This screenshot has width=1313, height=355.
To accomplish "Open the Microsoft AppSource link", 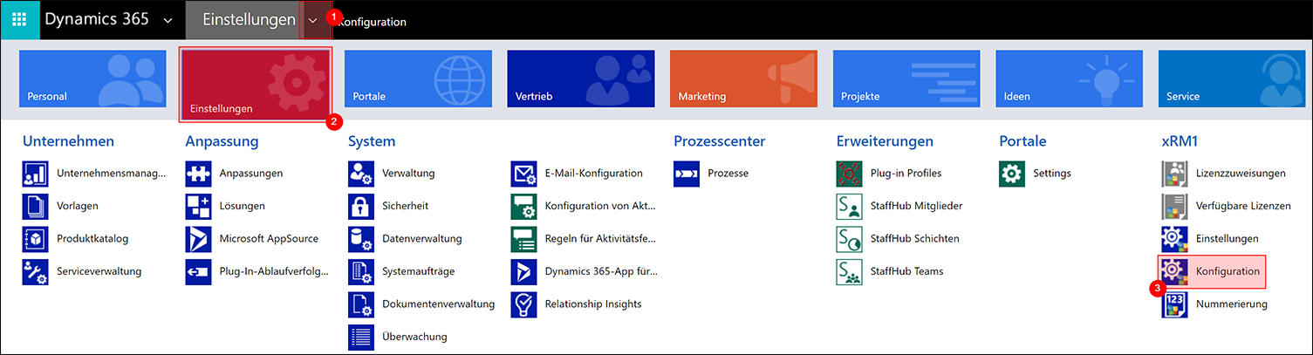I will click(269, 239).
